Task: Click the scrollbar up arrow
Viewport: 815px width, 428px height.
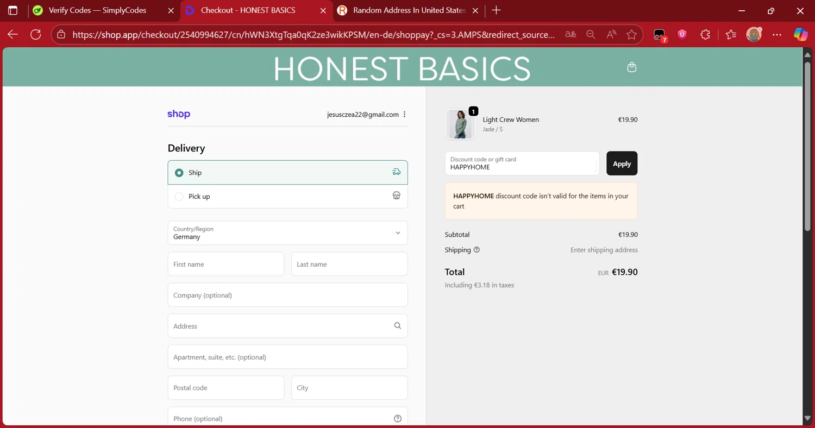Action: coord(807,55)
